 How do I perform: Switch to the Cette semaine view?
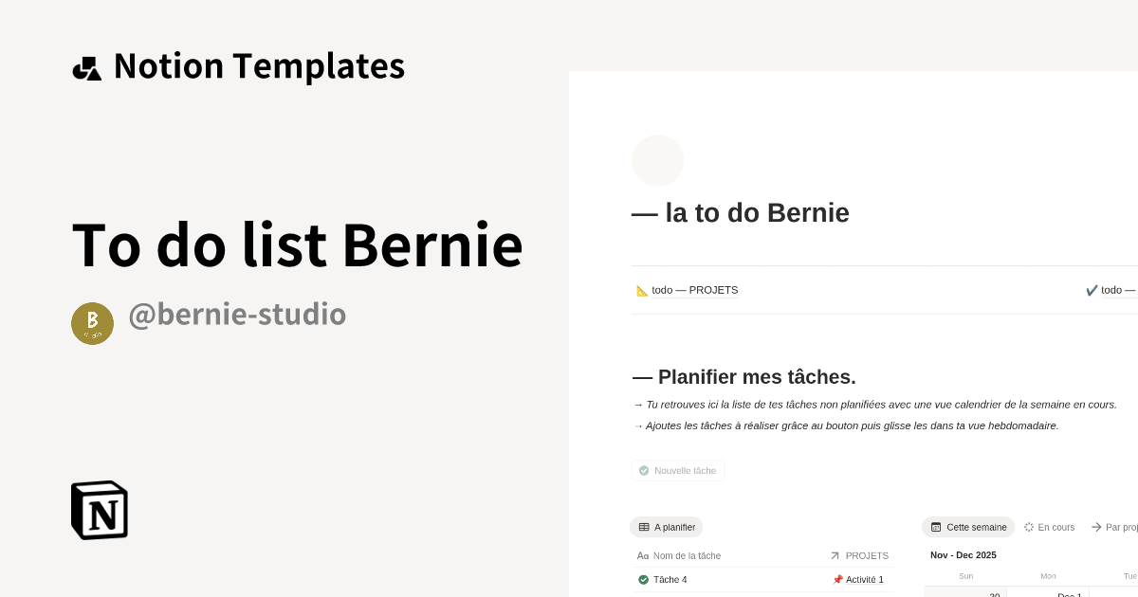click(968, 527)
